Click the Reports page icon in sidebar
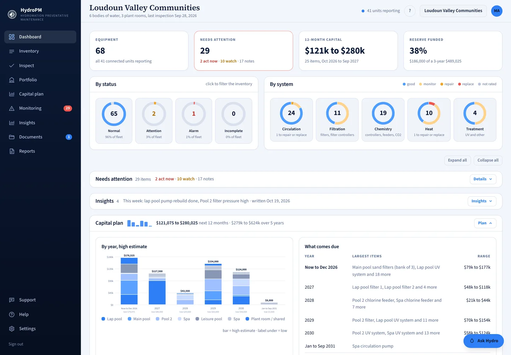 click(x=12, y=151)
